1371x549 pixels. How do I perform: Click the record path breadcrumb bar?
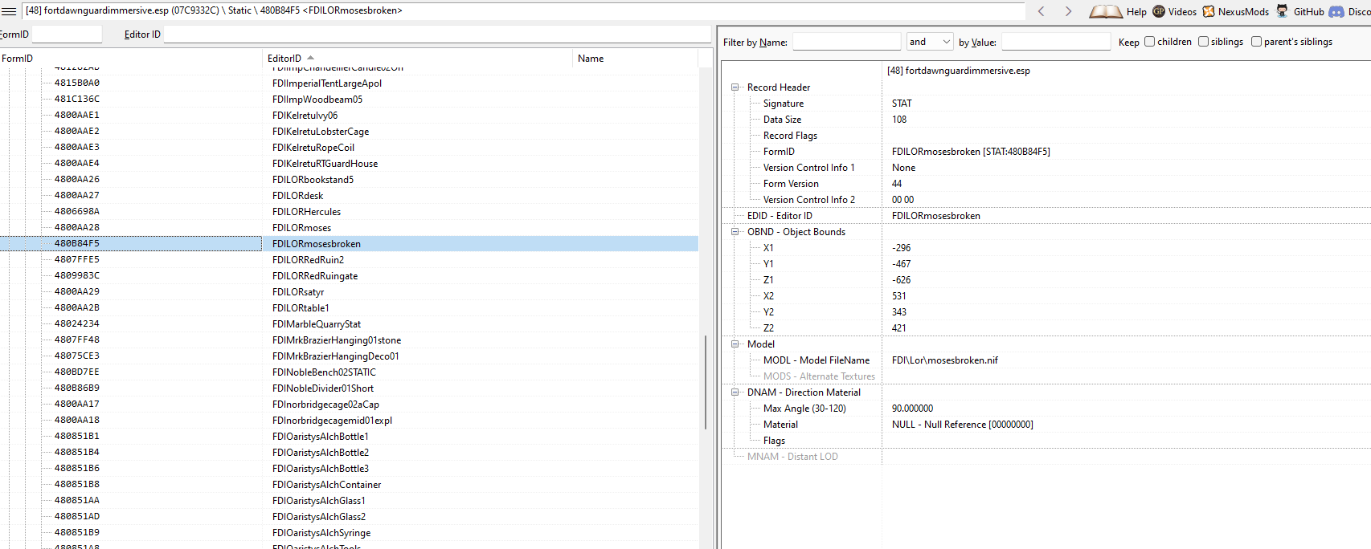pyautogui.click(x=523, y=10)
